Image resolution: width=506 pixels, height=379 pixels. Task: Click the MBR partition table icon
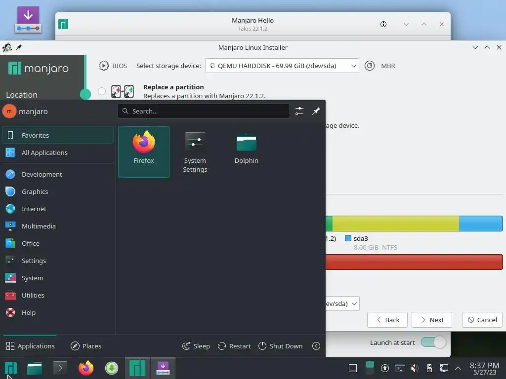click(370, 66)
